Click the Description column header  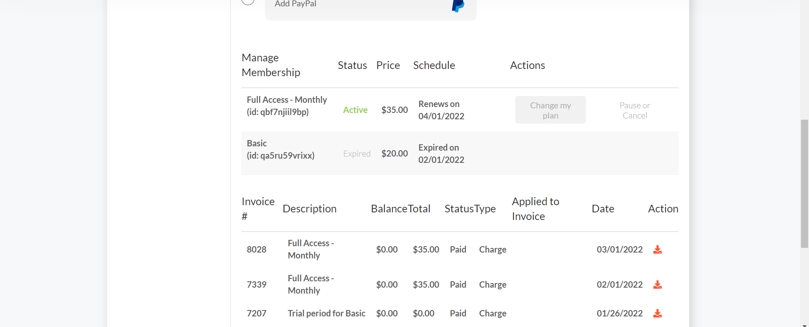[x=309, y=209]
